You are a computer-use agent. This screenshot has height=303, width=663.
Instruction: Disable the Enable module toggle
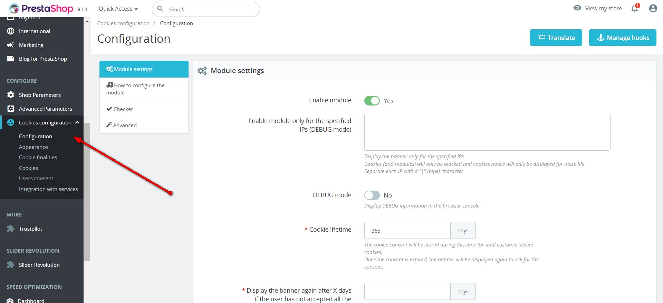pyautogui.click(x=372, y=101)
